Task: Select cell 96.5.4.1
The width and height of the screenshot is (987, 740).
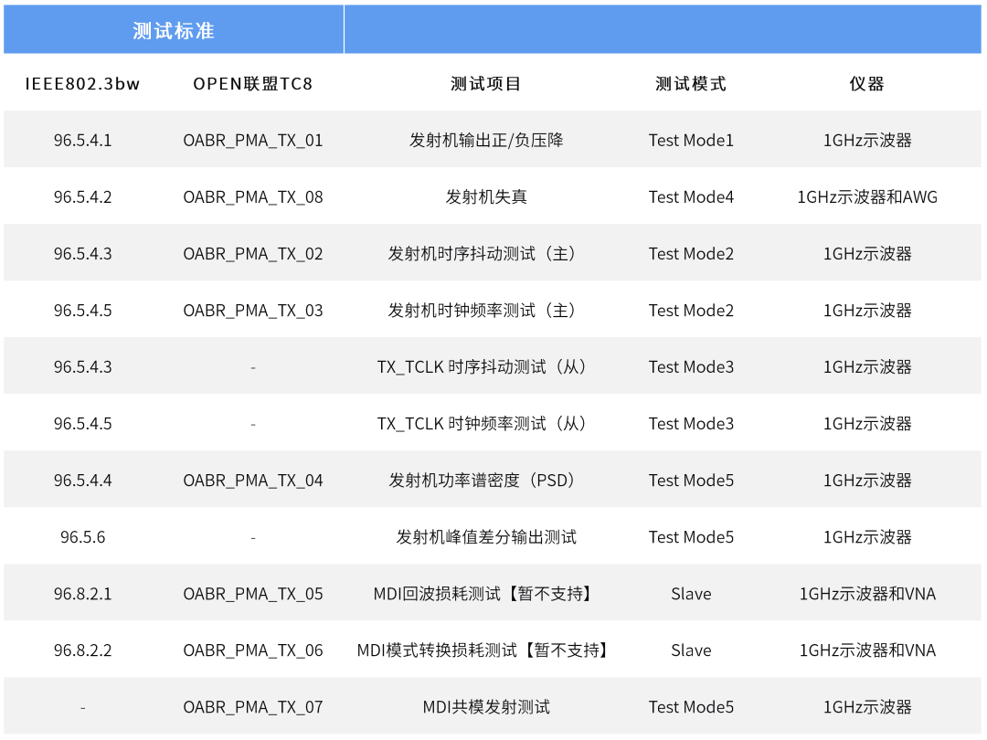Action: point(82,141)
